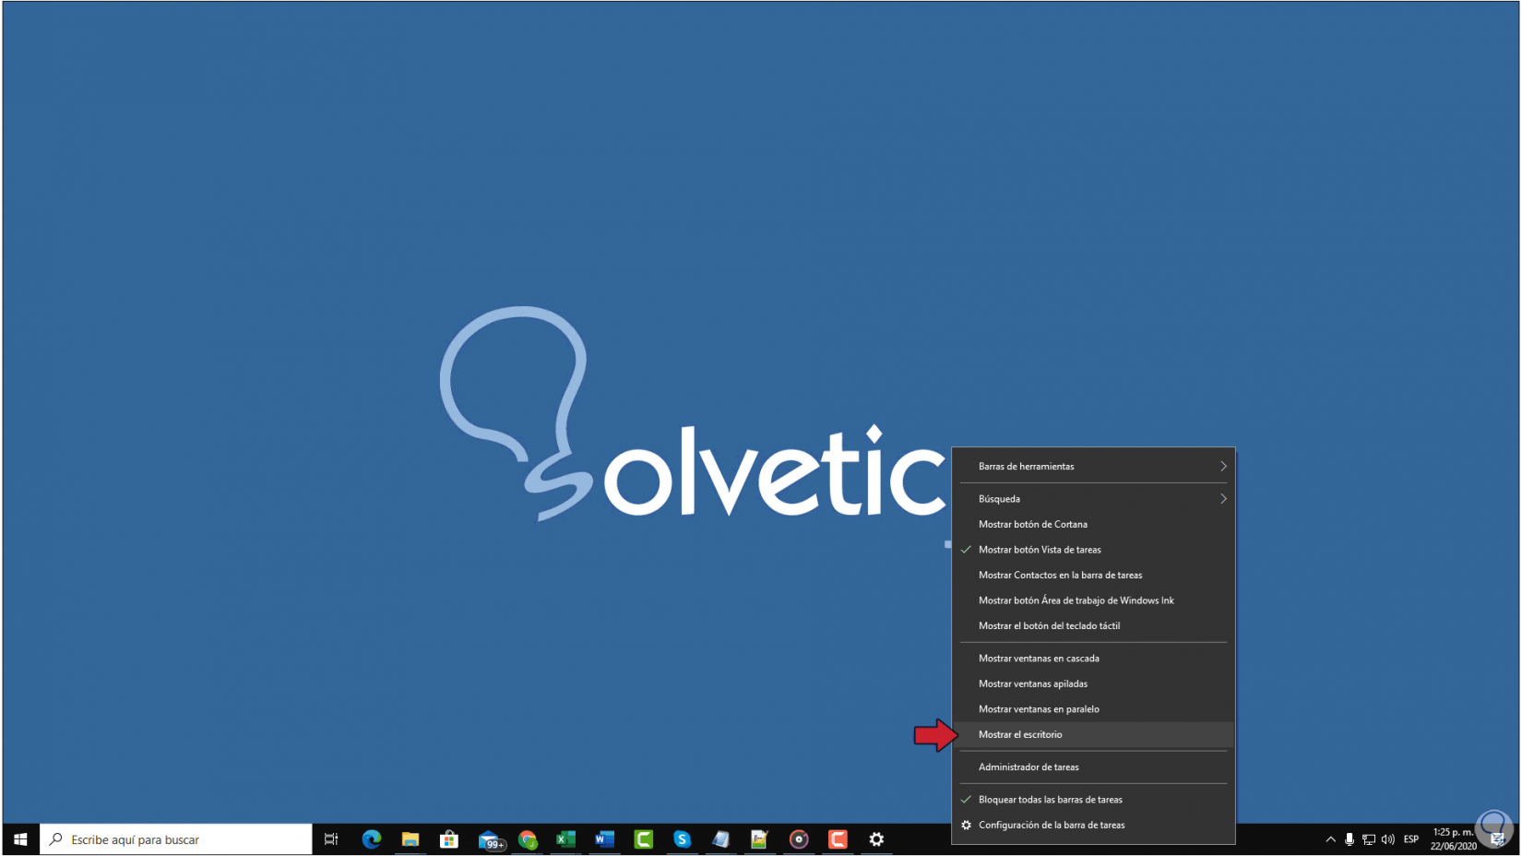The height and width of the screenshot is (856, 1522).
Task: Launch Microsoft Edge from the taskbar
Action: click(x=372, y=839)
